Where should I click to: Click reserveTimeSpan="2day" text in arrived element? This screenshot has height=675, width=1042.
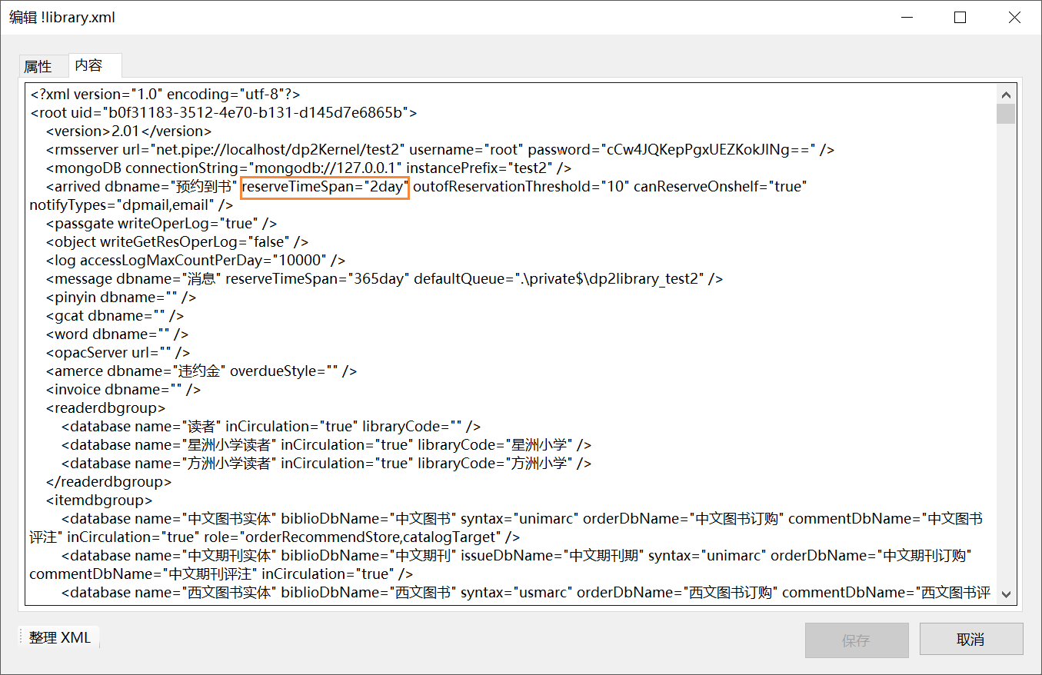click(325, 186)
